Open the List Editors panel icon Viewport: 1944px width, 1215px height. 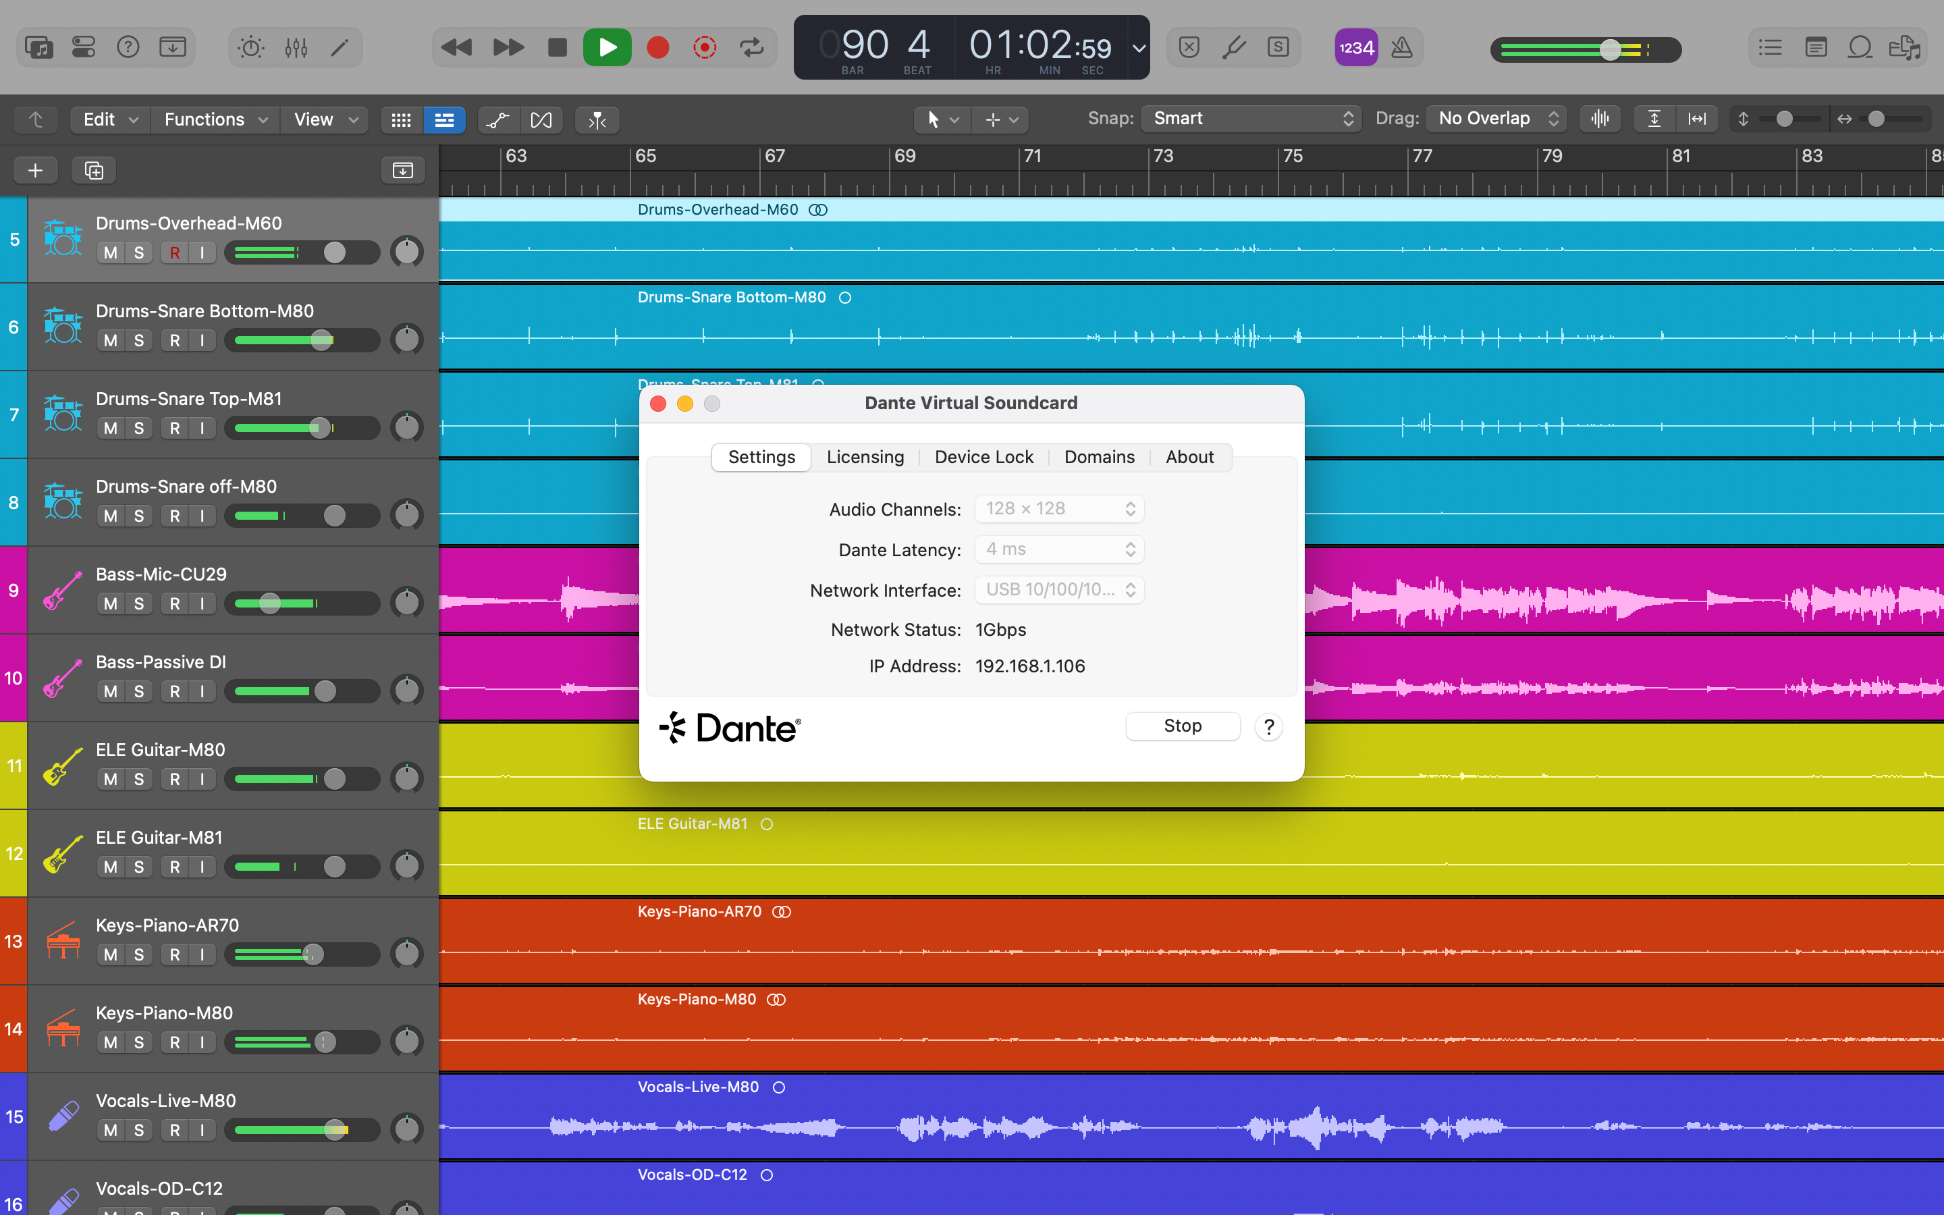click(x=1770, y=47)
